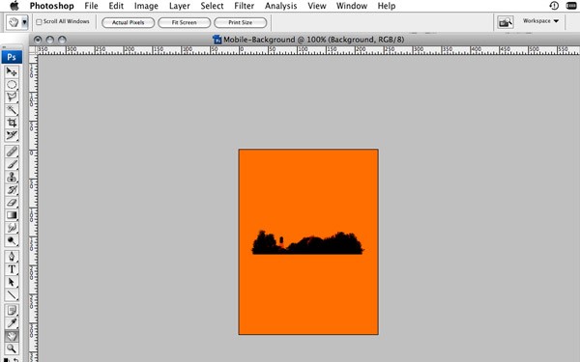Open the Filter menu

[245, 6]
